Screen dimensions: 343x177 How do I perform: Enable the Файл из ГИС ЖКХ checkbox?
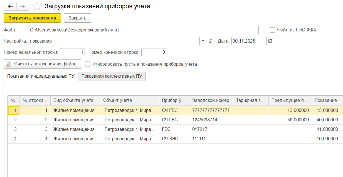coord(273,30)
